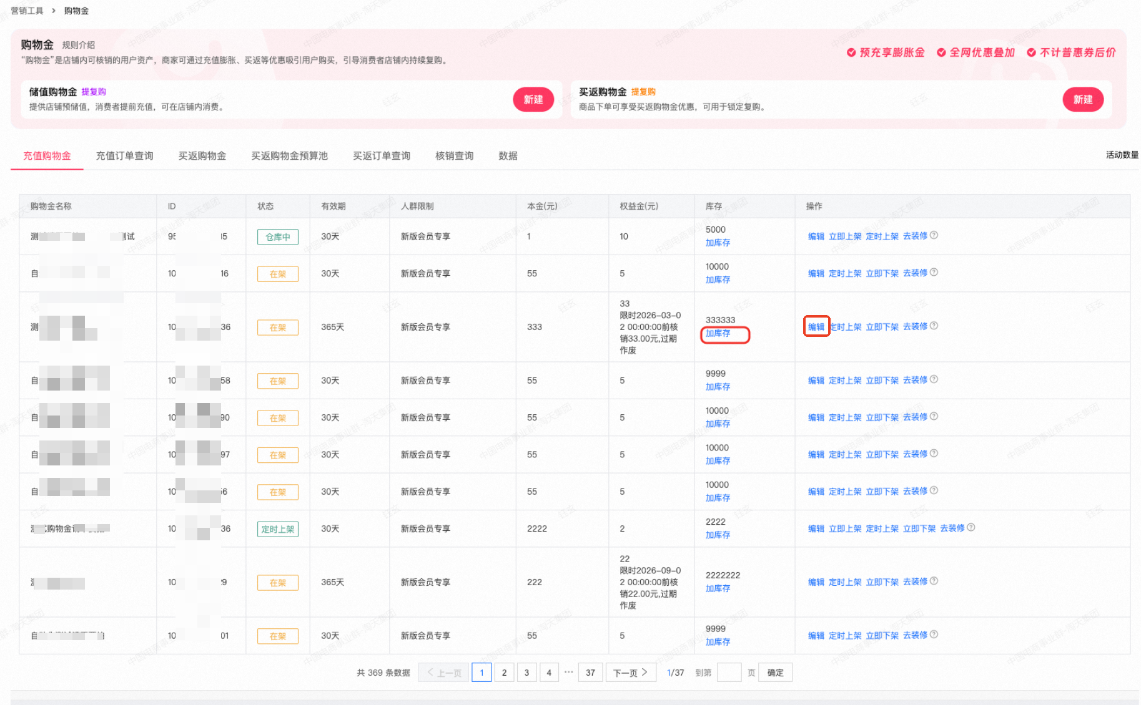Viewport: 1141px width, 705px height.
Task: Click 立即下架 in the 本金 2222 row
Action: (x=919, y=528)
